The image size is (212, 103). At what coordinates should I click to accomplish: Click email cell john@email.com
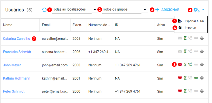(x=55, y=65)
